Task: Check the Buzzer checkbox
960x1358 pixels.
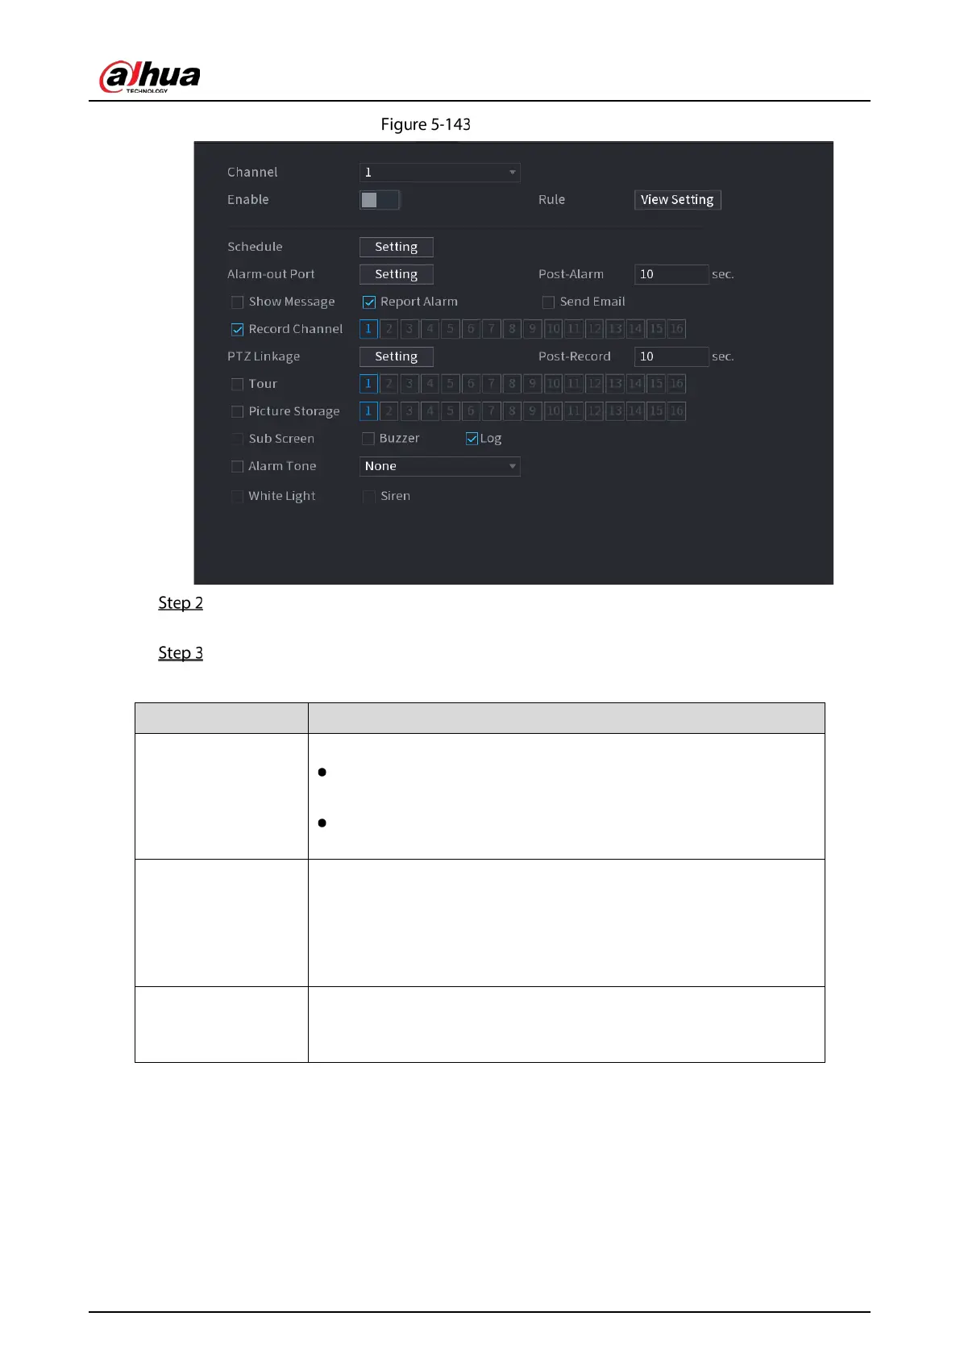Action: pyautogui.click(x=368, y=439)
